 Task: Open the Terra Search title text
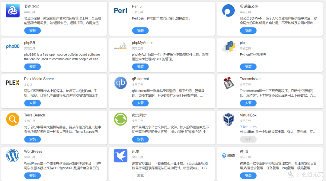(34, 115)
